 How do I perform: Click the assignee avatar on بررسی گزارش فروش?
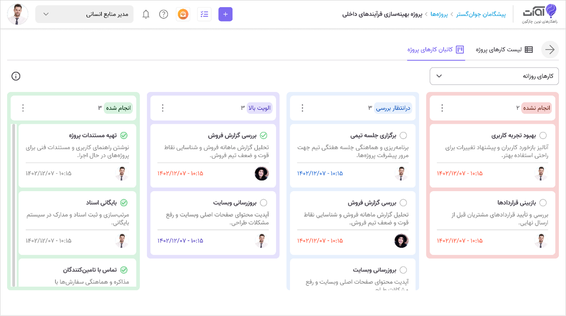pyautogui.click(x=262, y=173)
